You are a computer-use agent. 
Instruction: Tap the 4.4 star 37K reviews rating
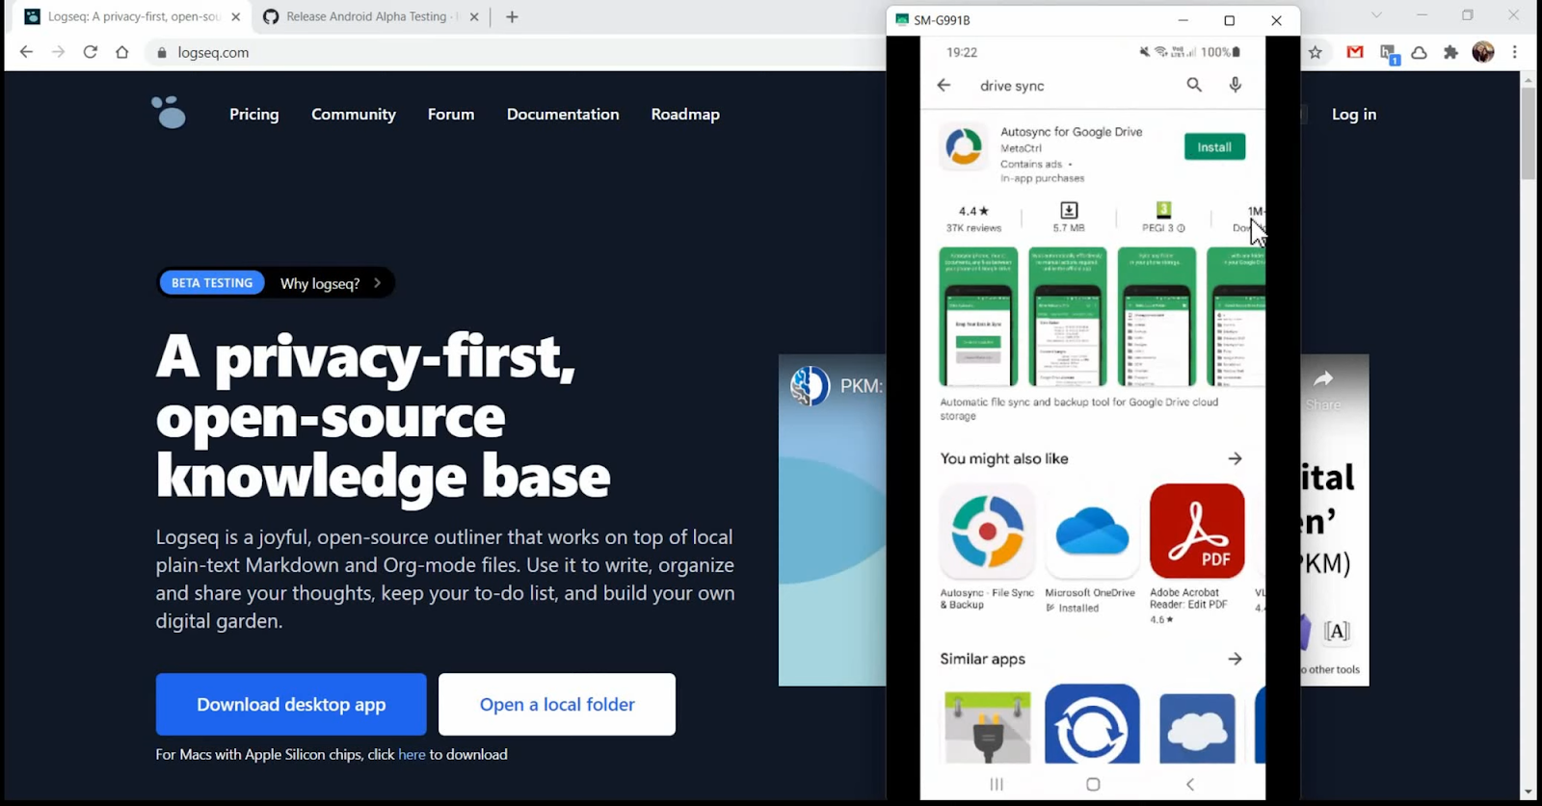[x=973, y=219]
